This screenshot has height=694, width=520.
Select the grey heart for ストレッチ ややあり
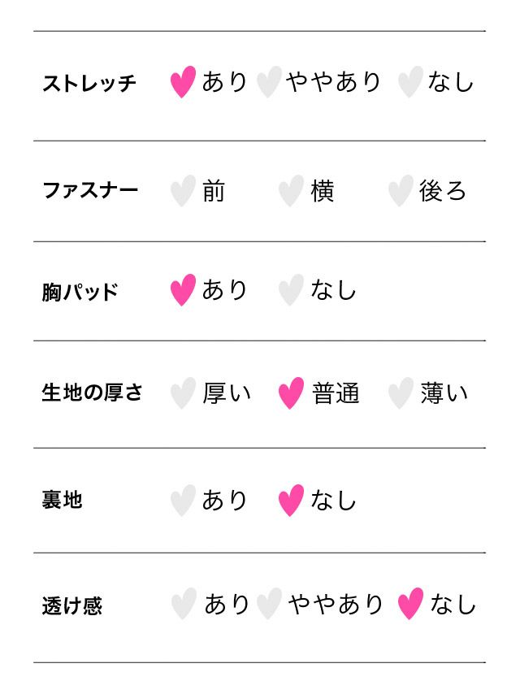click(268, 82)
